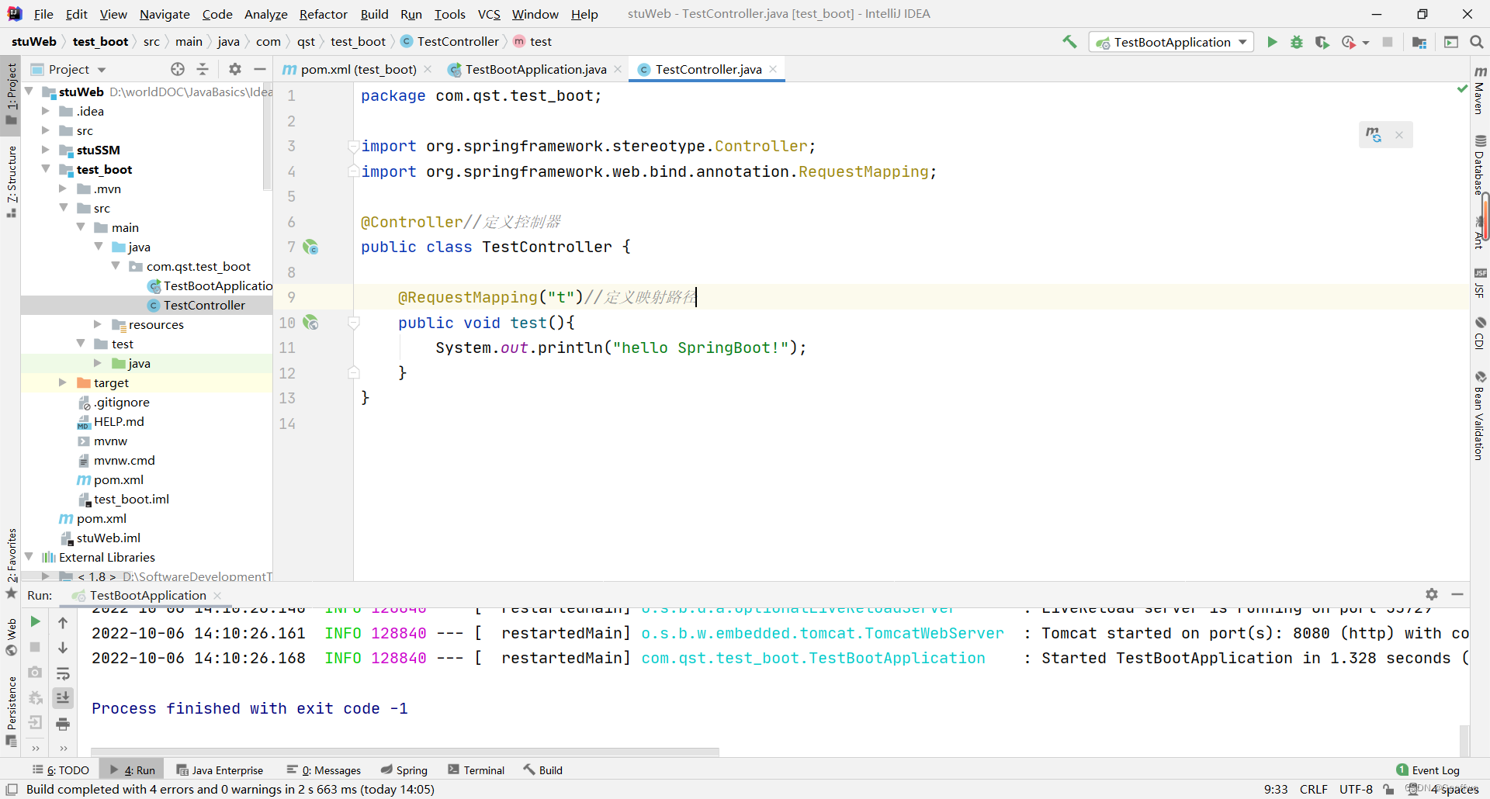This screenshot has width=1490, height=799.
Task: Collapse External Libraries node
Action: (x=29, y=557)
